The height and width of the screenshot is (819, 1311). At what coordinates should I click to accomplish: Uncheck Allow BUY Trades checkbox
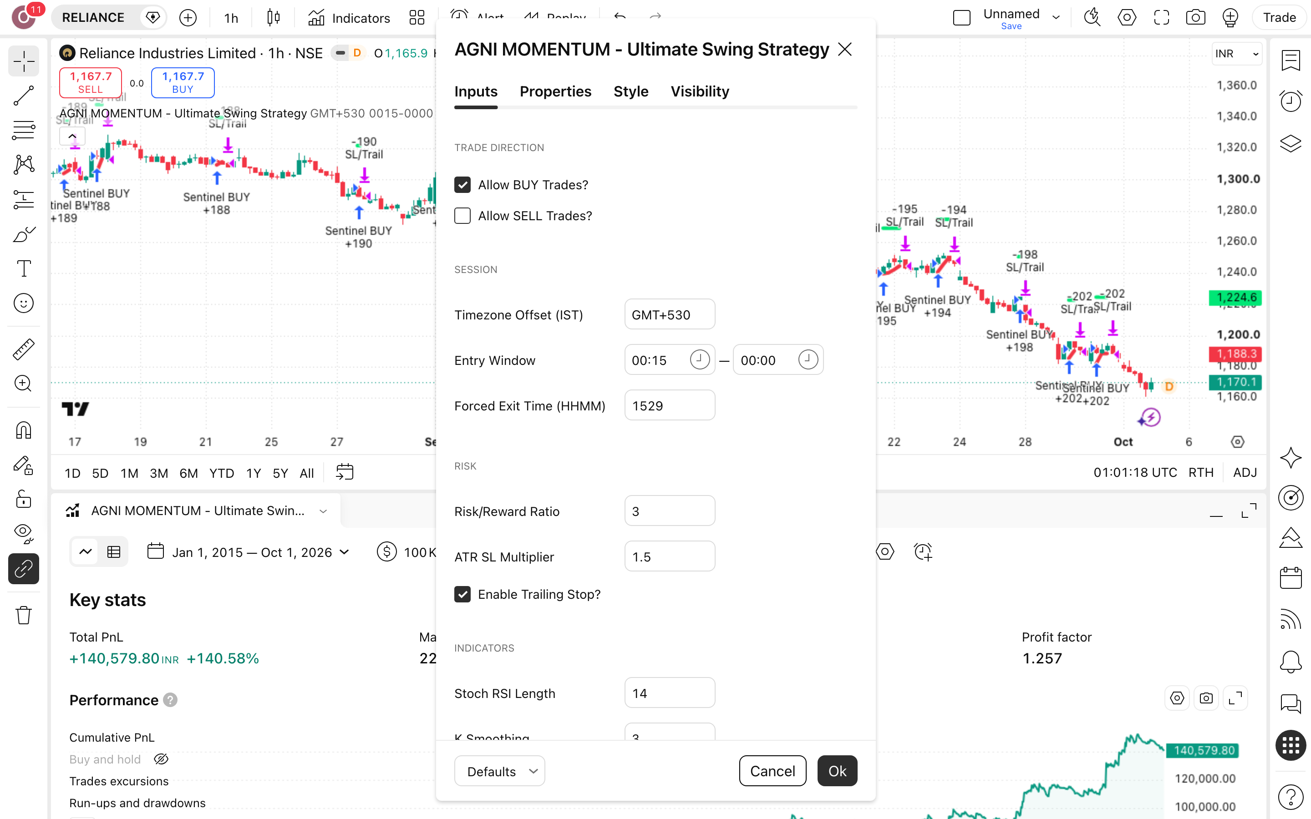(x=462, y=185)
